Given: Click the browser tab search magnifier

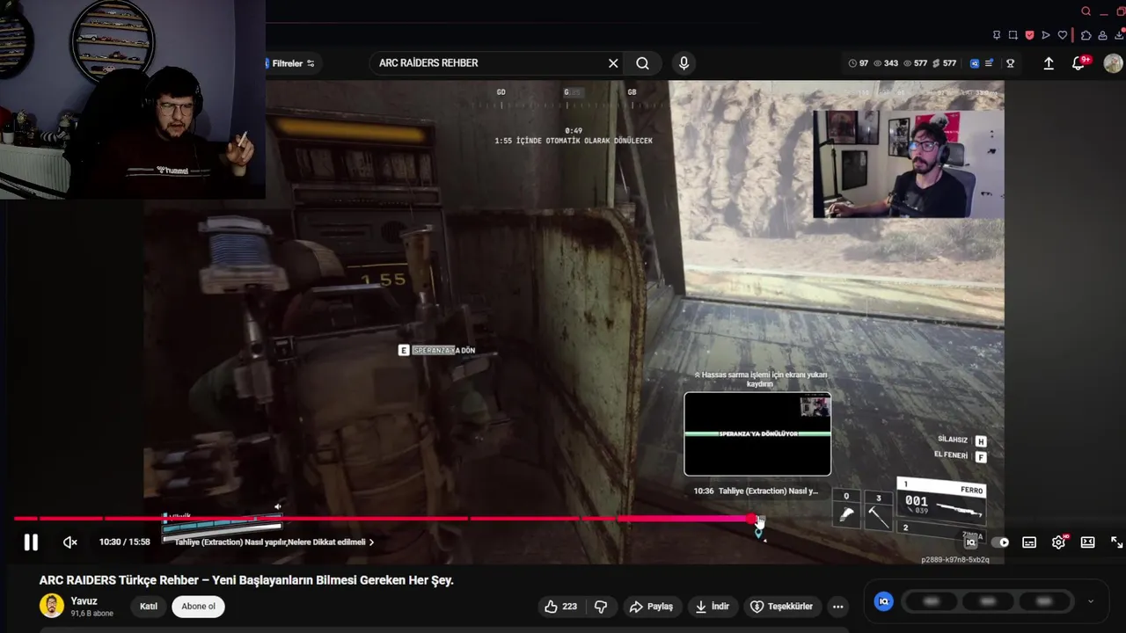Looking at the screenshot, I should coord(1086,11).
